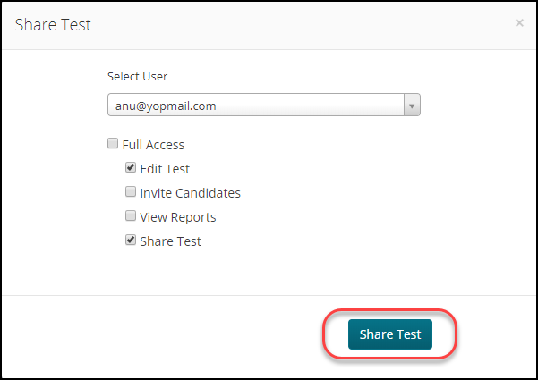Click the gray dialog header bar

click(269, 26)
